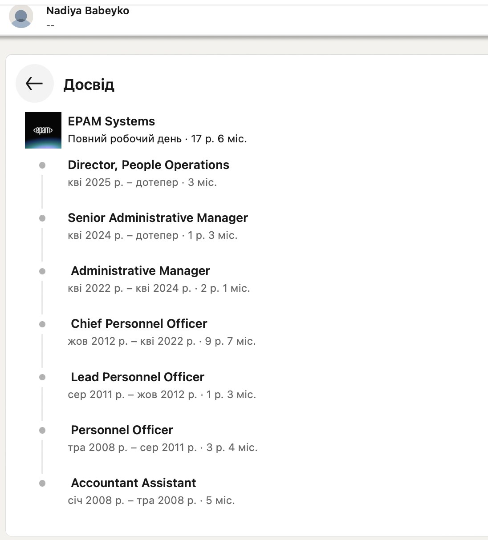This screenshot has height=540, width=488.
Task: Select the Chief Personnel Officer position
Action: pos(139,323)
